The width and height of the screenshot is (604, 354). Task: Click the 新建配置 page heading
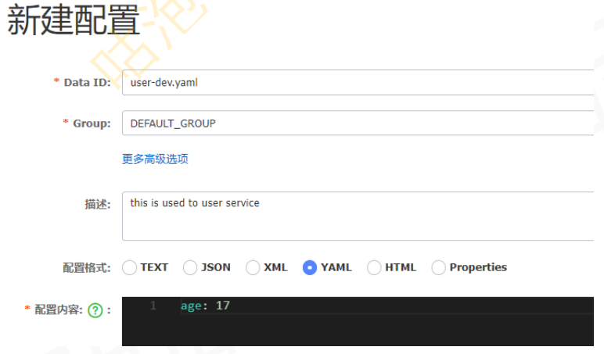click(x=74, y=22)
